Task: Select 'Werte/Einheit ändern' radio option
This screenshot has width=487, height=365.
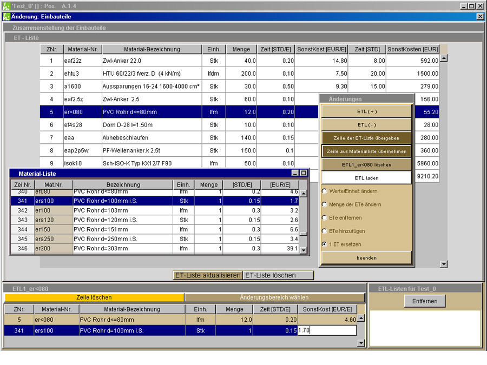Action: [x=325, y=191]
